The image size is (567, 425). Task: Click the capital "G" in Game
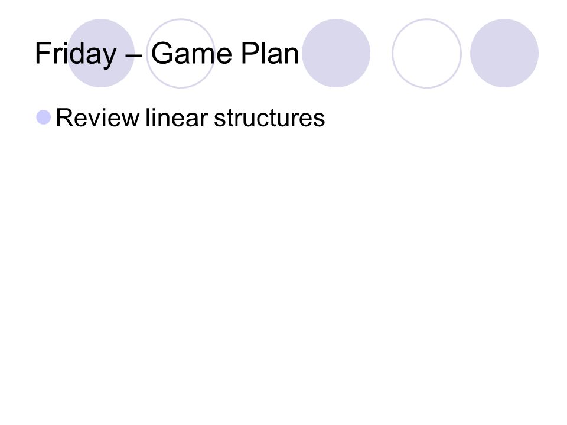tap(162, 53)
